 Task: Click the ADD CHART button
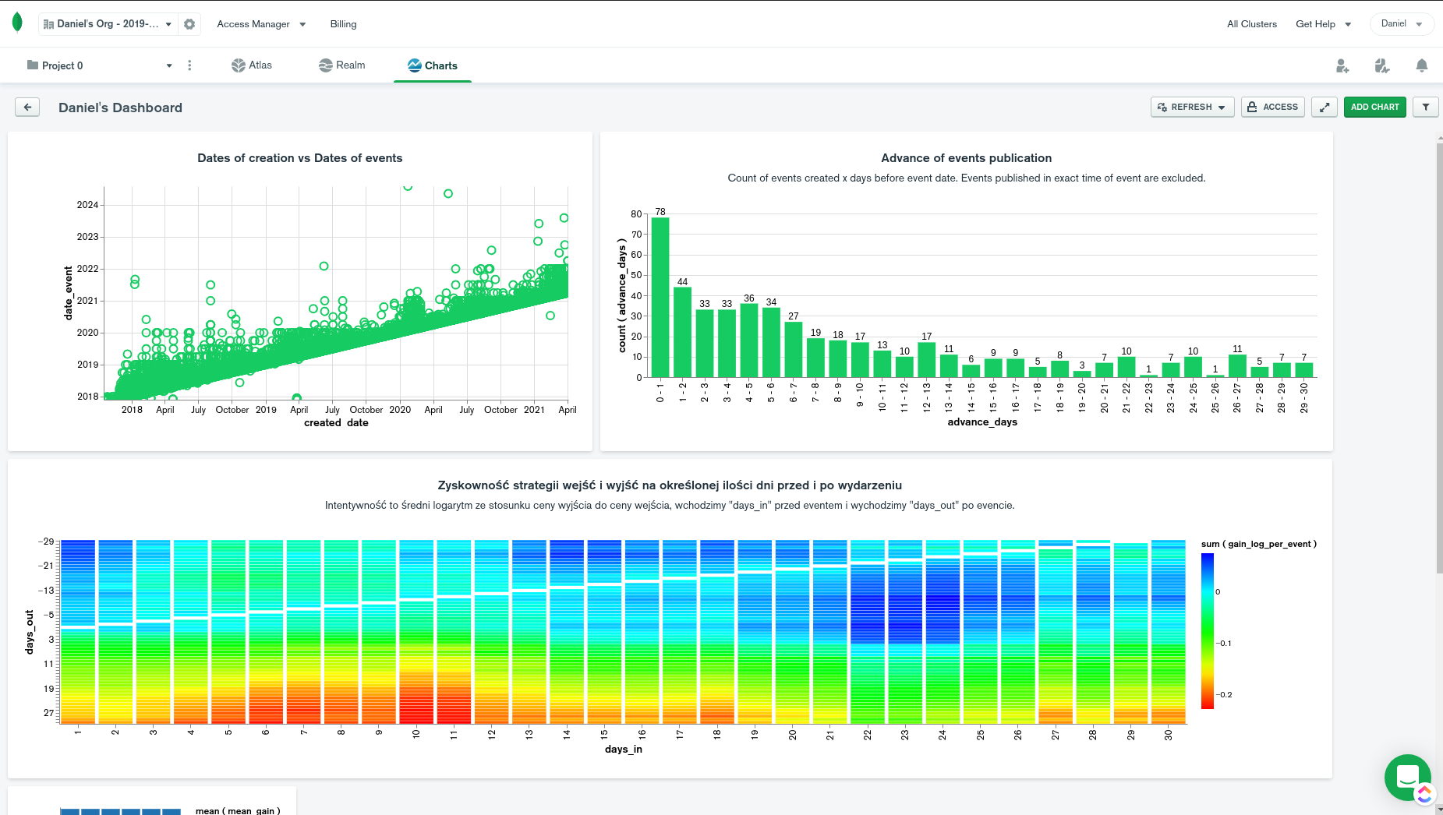click(x=1374, y=108)
